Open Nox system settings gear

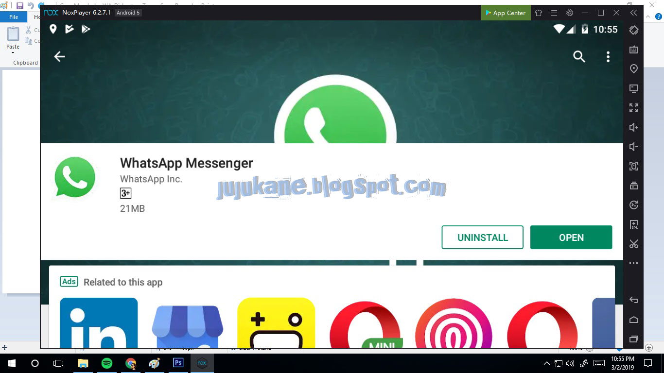[x=570, y=13]
